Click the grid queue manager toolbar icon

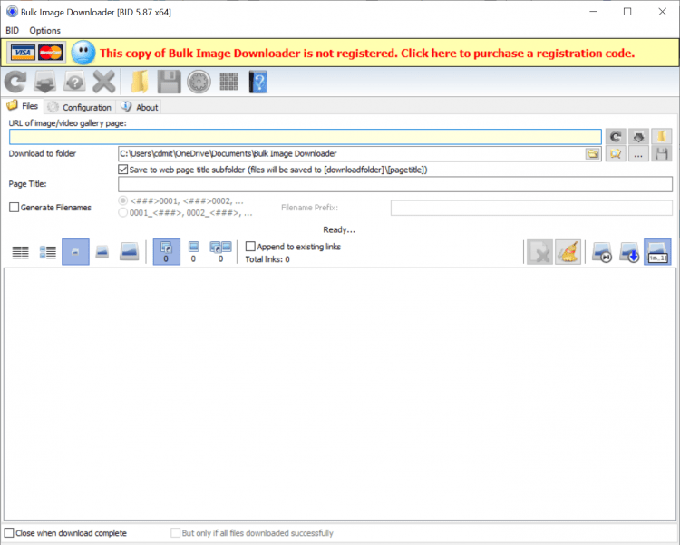(228, 82)
